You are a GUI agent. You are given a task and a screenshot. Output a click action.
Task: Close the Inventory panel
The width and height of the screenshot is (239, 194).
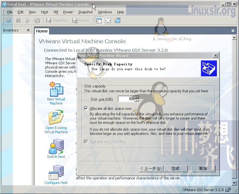point(28,30)
